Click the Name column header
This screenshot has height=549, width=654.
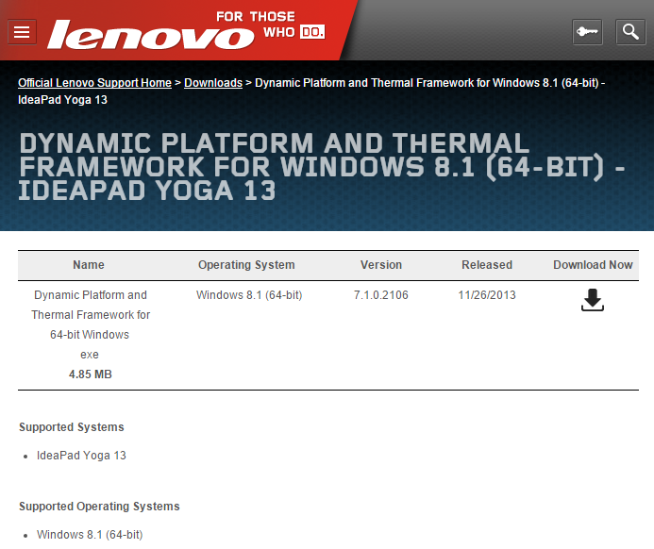pyautogui.click(x=89, y=265)
